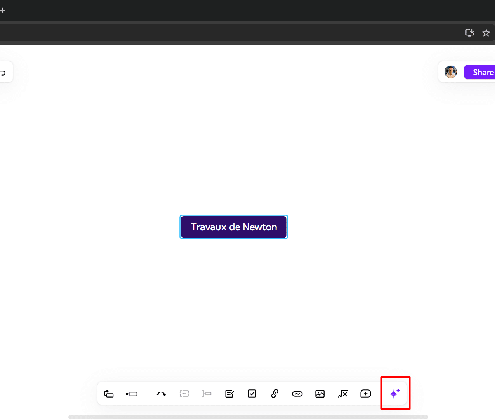Add a sibling topic from the toolbar

132,394
